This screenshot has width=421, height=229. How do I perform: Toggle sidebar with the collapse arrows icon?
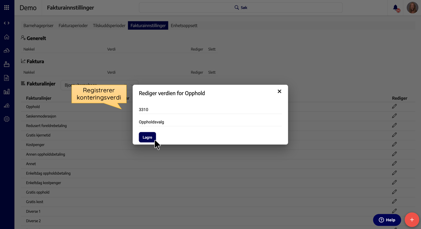(x=7, y=23)
